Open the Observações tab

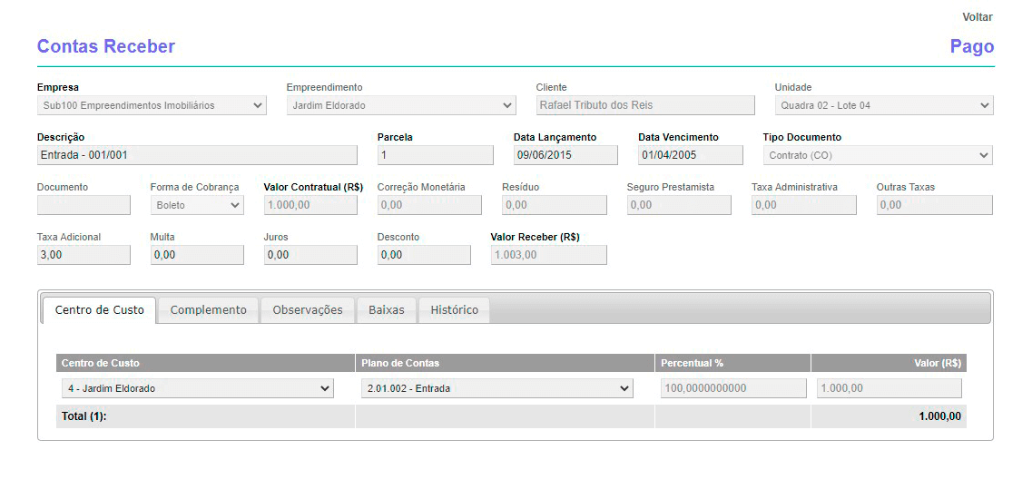pyautogui.click(x=308, y=310)
